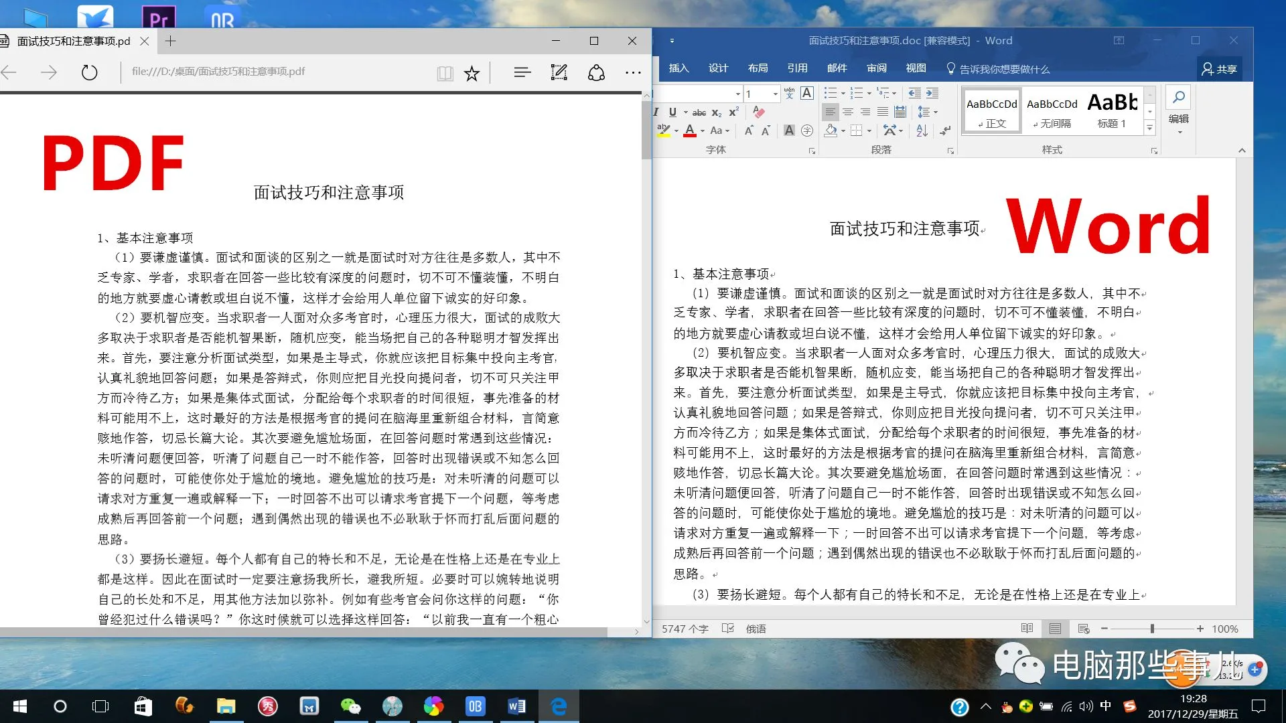
Task: Click the 共享 share button
Action: coord(1220,69)
